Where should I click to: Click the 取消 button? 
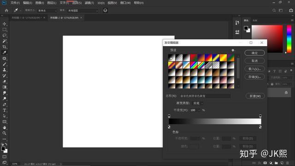point(254,61)
